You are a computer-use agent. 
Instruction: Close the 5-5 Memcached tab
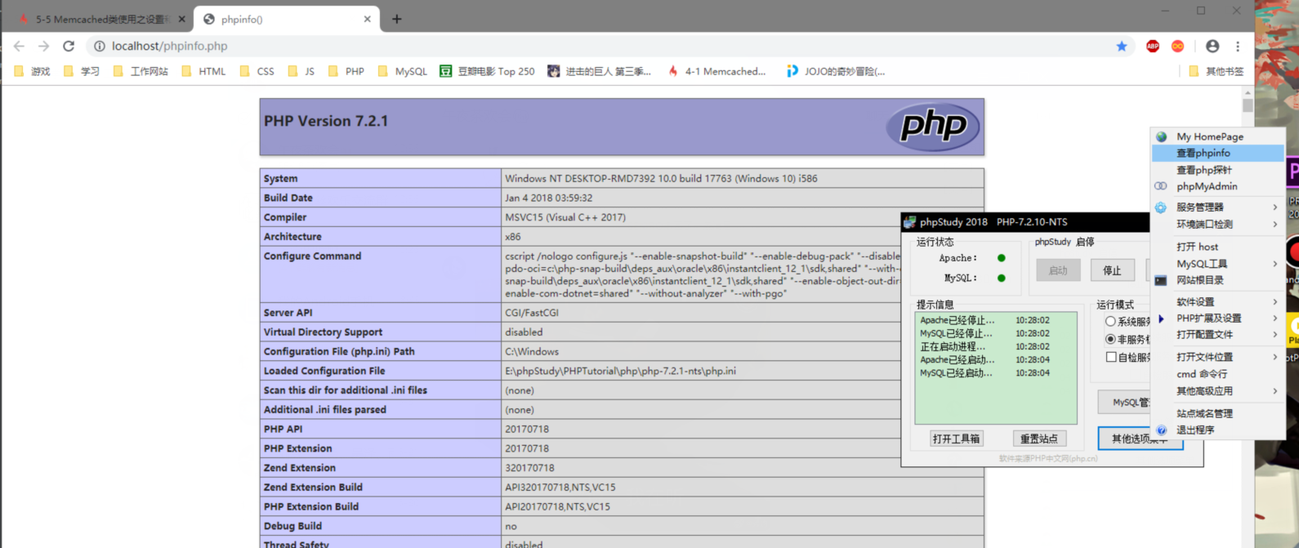coord(181,19)
